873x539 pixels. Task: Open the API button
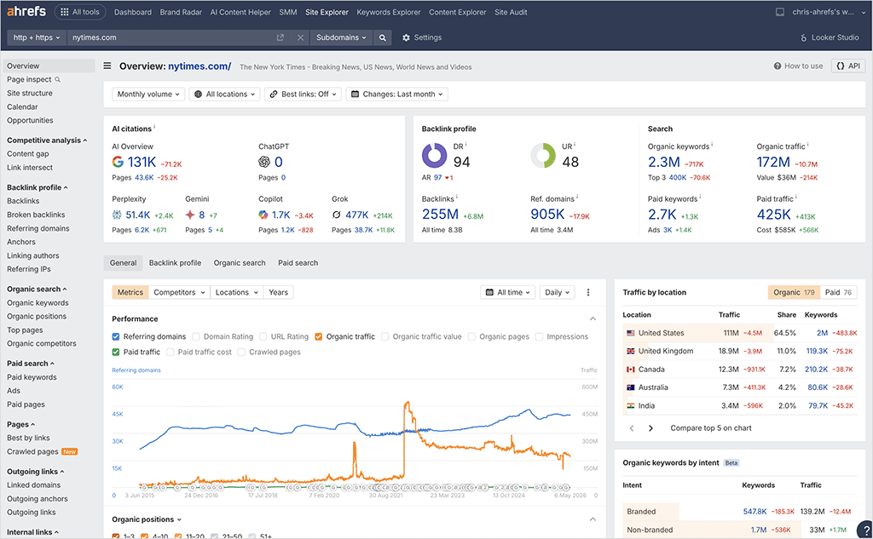click(848, 66)
